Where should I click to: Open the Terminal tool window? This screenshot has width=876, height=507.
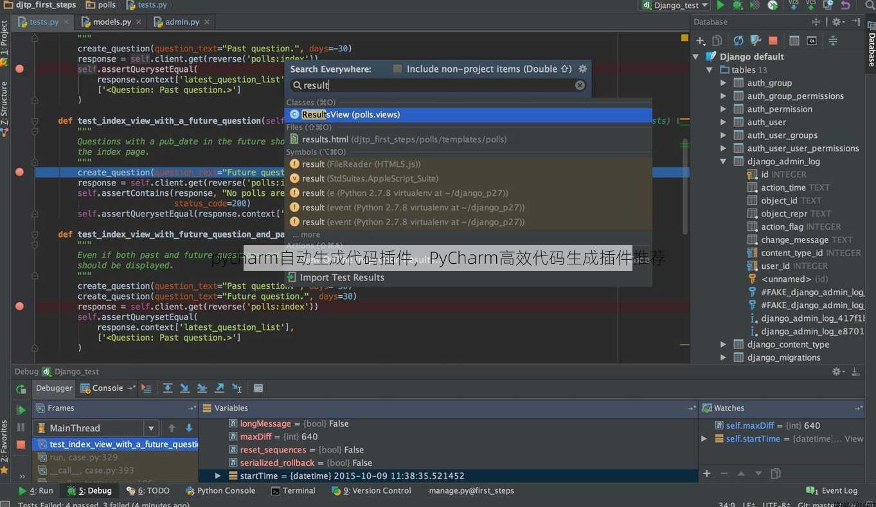pyautogui.click(x=294, y=491)
